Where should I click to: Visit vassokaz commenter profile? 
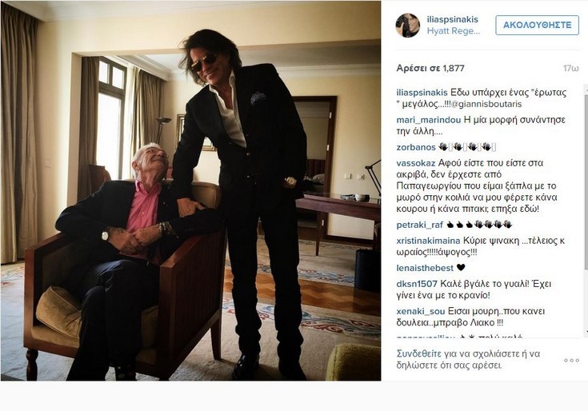416,163
